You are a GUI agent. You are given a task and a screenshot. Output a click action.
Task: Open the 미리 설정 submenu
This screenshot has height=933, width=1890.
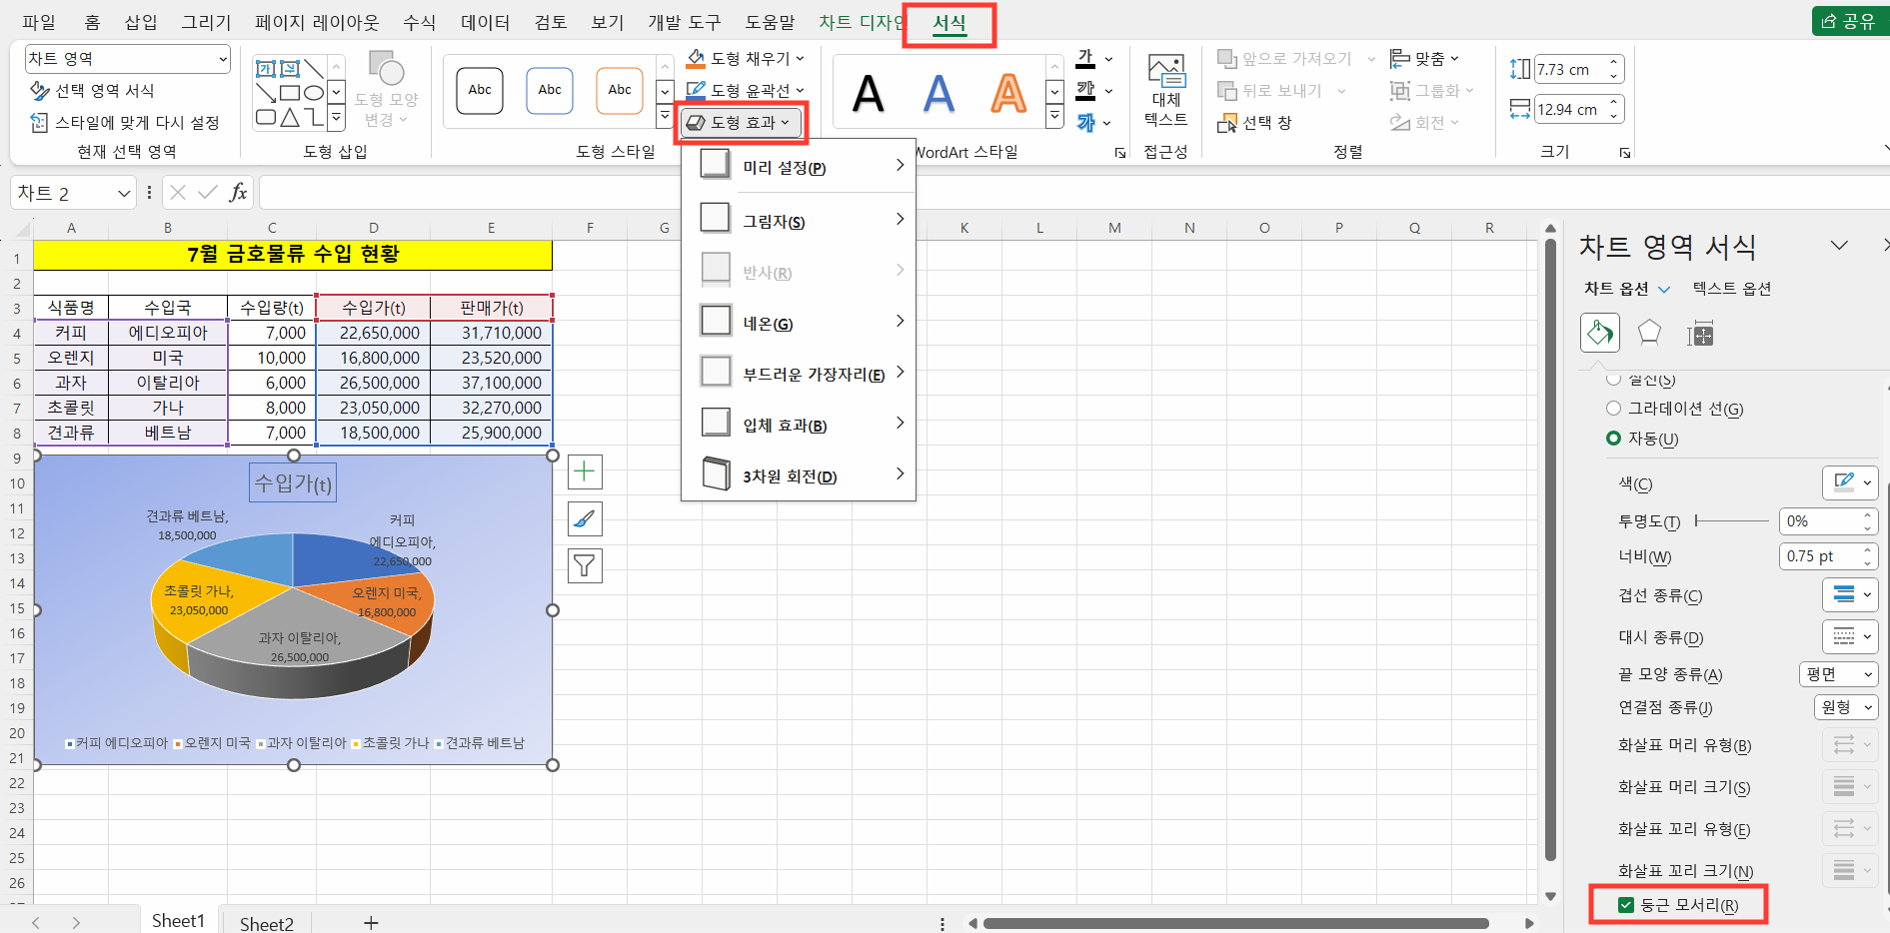click(x=799, y=167)
